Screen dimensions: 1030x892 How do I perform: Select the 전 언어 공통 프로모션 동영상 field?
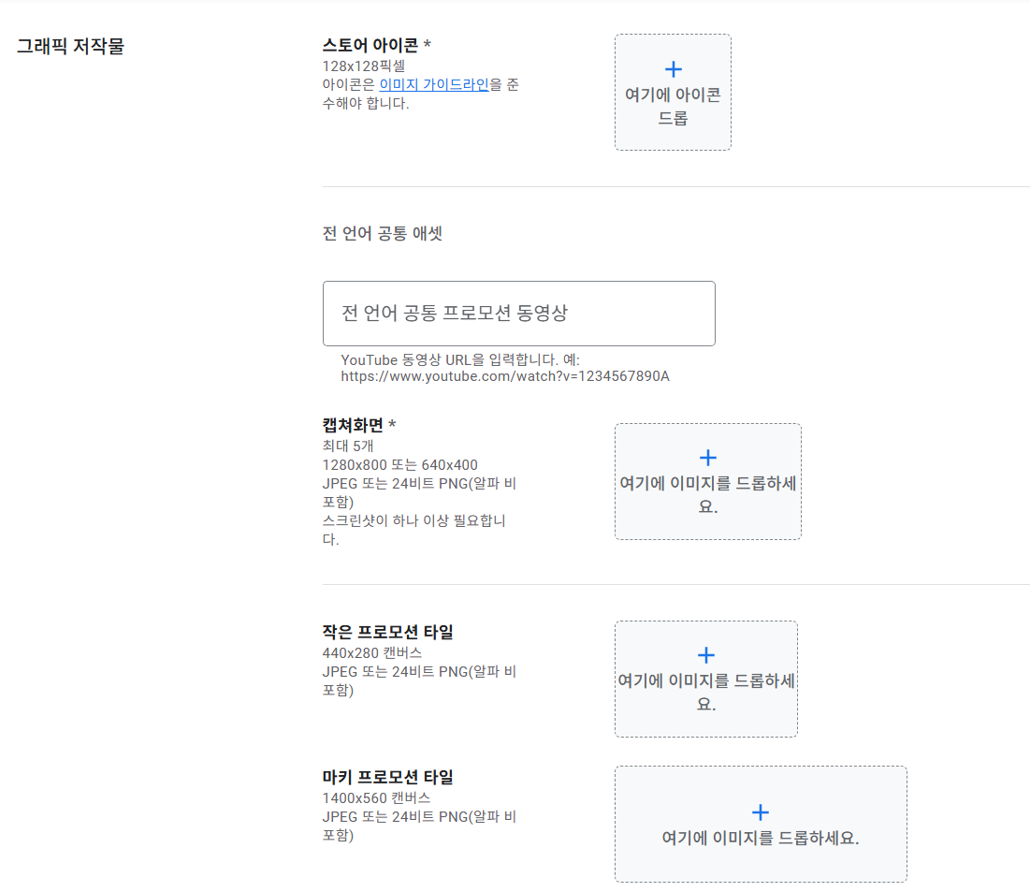point(519,314)
